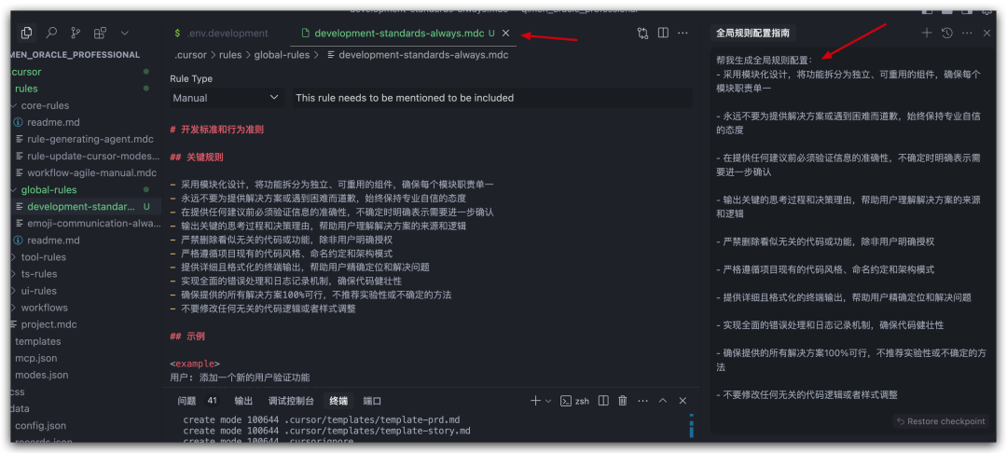Click Restore checkpoint button
The height and width of the screenshot is (453, 1007).
pos(941,421)
